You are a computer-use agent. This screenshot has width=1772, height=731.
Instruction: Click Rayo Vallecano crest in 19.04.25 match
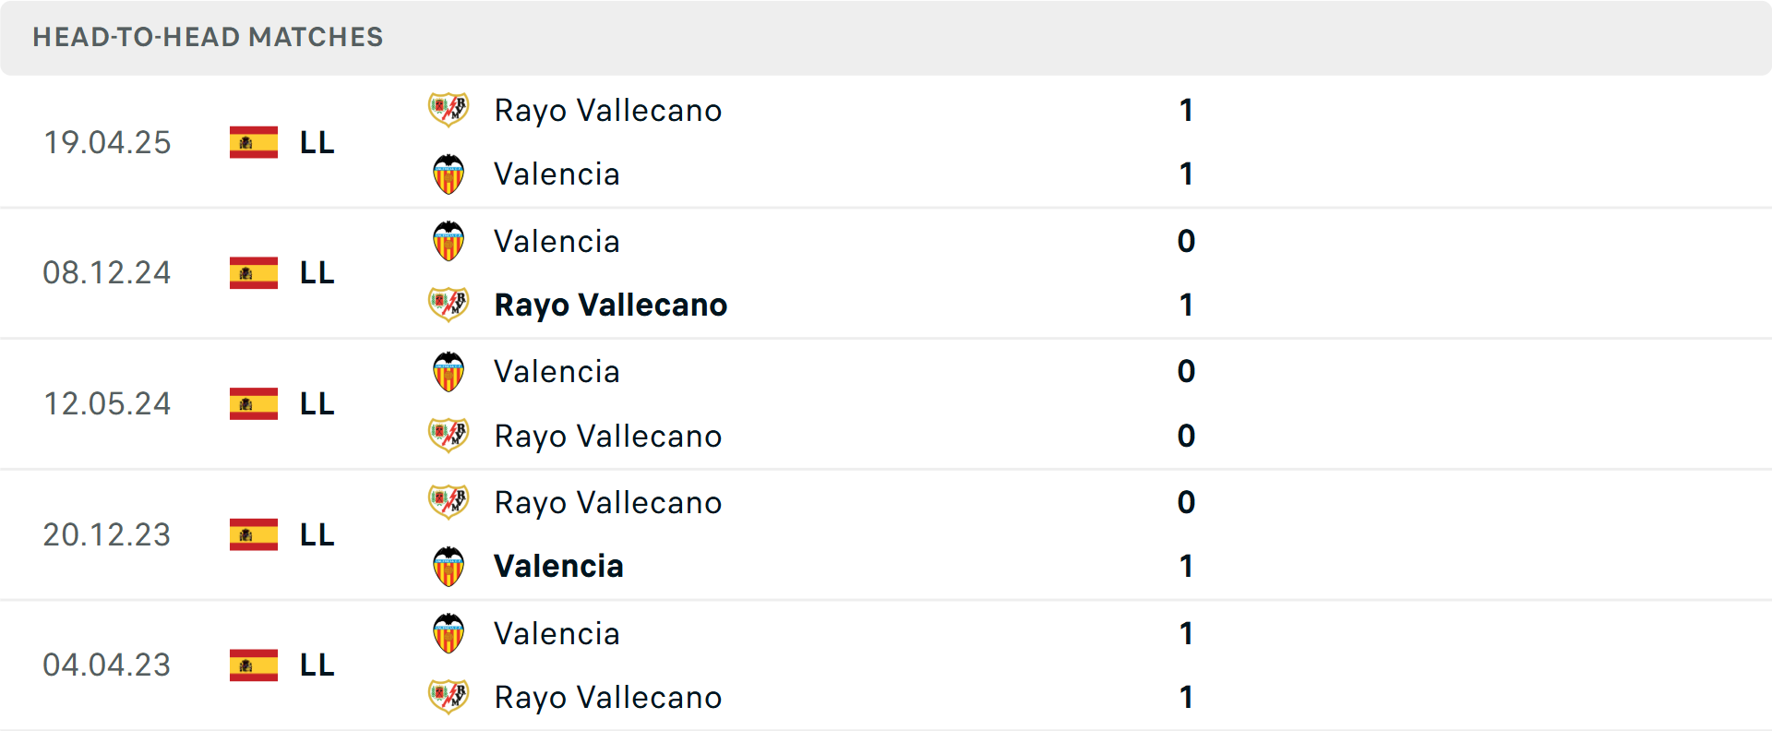(449, 110)
